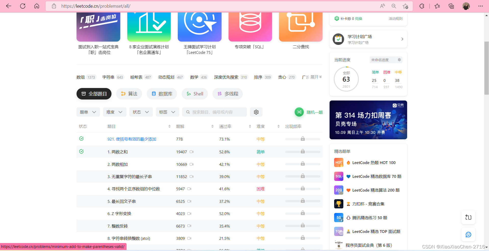Switch to the Shell tab
This screenshot has width=489, height=251.
pos(195,94)
